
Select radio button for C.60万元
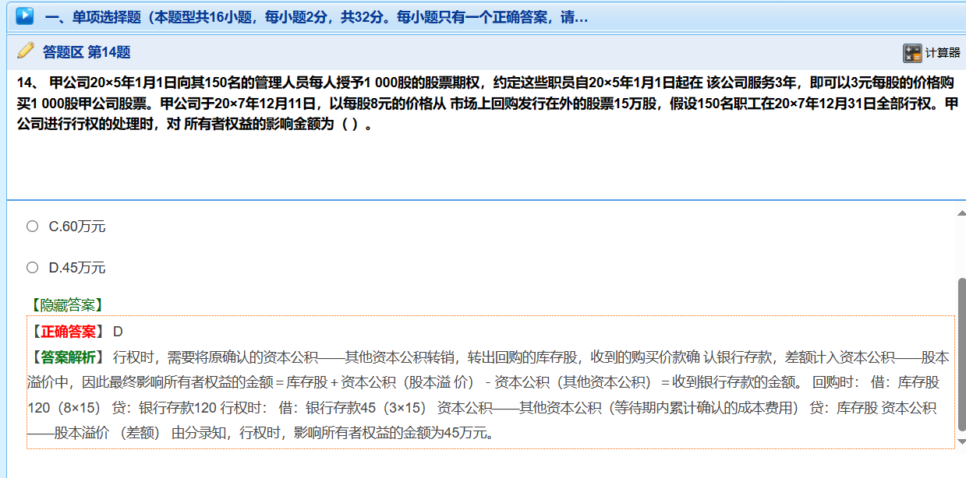coord(32,227)
